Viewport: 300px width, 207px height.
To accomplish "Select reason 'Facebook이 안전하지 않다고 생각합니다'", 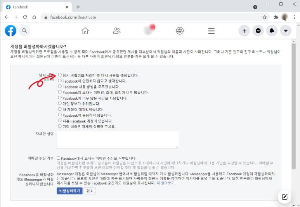I will pos(60,81).
